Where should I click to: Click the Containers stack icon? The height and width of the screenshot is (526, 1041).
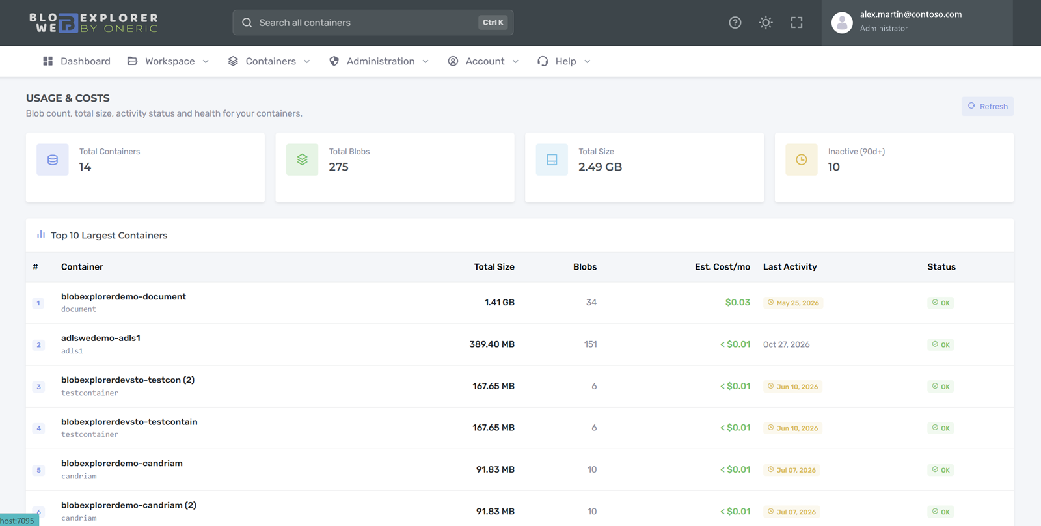[233, 61]
